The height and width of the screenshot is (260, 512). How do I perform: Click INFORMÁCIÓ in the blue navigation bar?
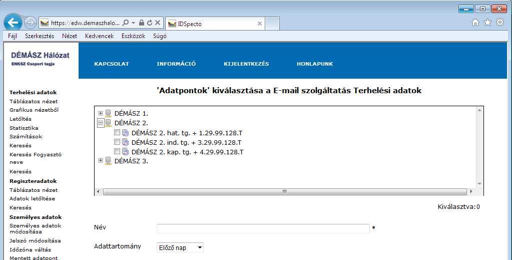point(176,64)
